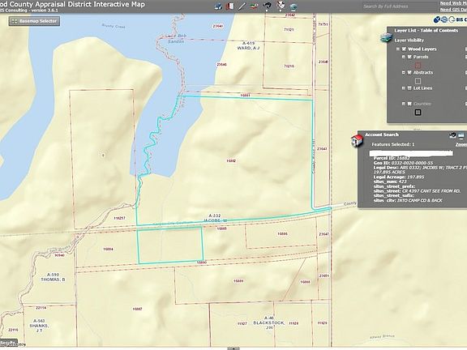Open the red bookmarks book icon
467x350 pixels.
point(229,6)
